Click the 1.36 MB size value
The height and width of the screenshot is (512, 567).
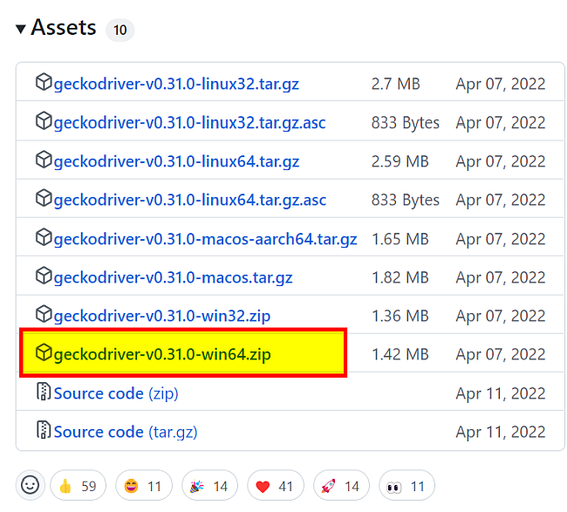coord(400,316)
